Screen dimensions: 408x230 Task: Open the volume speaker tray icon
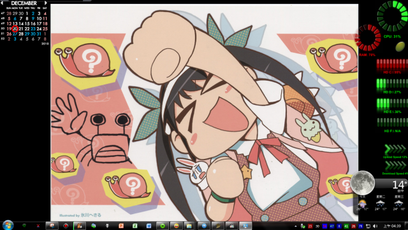(375, 226)
